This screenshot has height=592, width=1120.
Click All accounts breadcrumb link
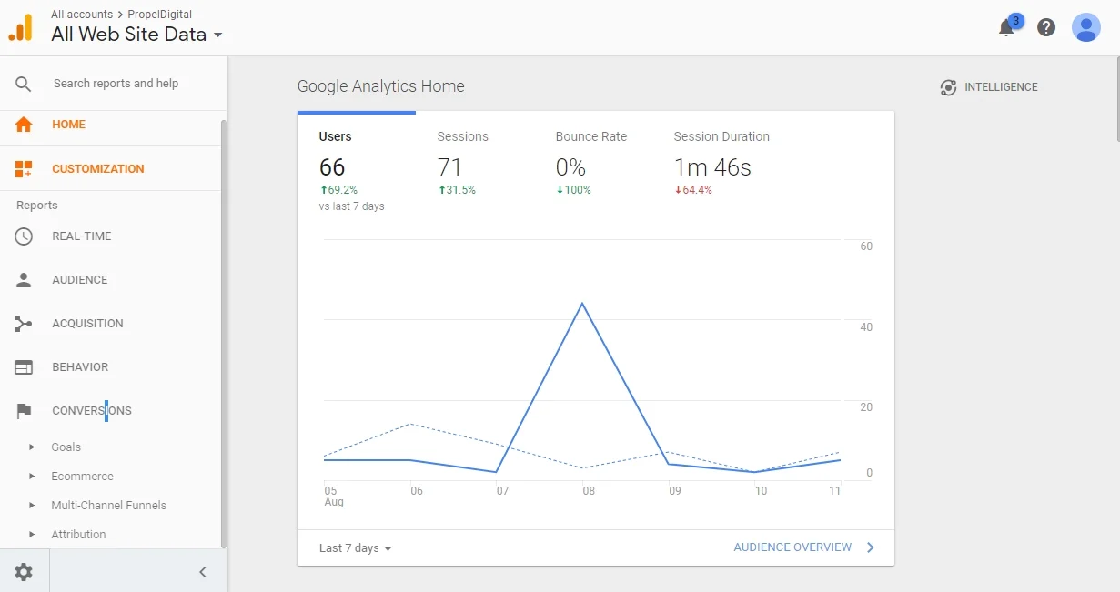click(x=82, y=15)
